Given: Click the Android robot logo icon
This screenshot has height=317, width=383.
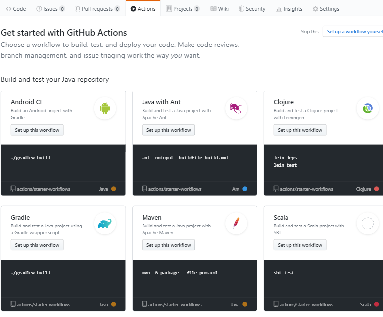Looking at the screenshot, I should 105,108.
